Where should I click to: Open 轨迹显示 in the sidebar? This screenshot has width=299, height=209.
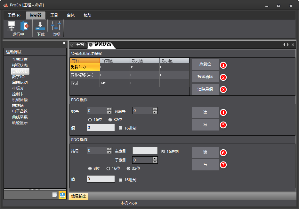[20, 123]
